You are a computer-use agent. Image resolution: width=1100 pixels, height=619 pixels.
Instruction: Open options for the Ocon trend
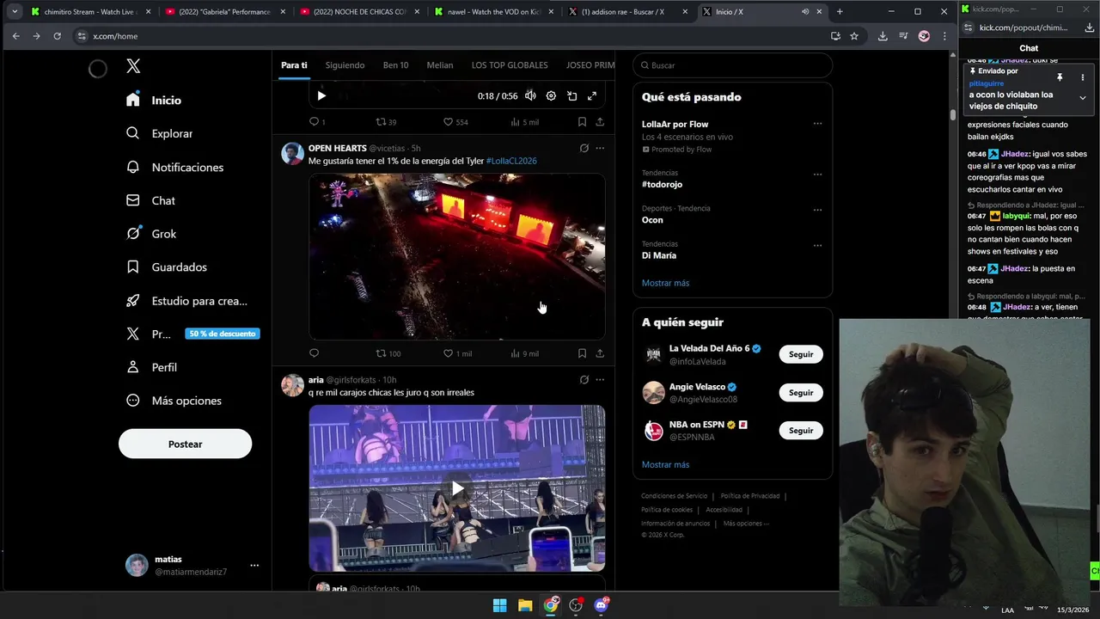point(817,210)
